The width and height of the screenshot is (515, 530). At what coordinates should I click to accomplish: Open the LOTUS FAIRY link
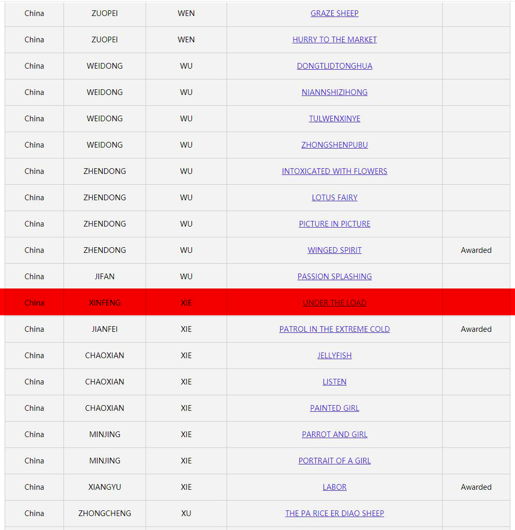(x=334, y=198)
